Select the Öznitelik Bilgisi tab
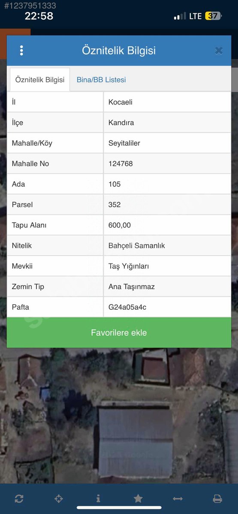 (40, 80)
